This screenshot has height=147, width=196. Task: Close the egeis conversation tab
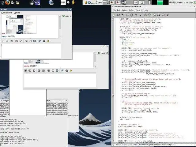click(107, 53)
